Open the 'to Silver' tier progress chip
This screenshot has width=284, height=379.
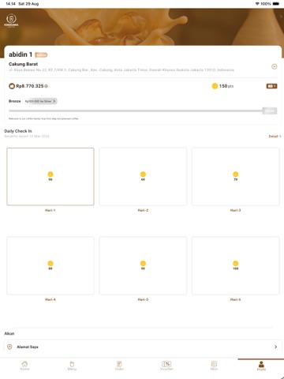(x=41, y=101)
